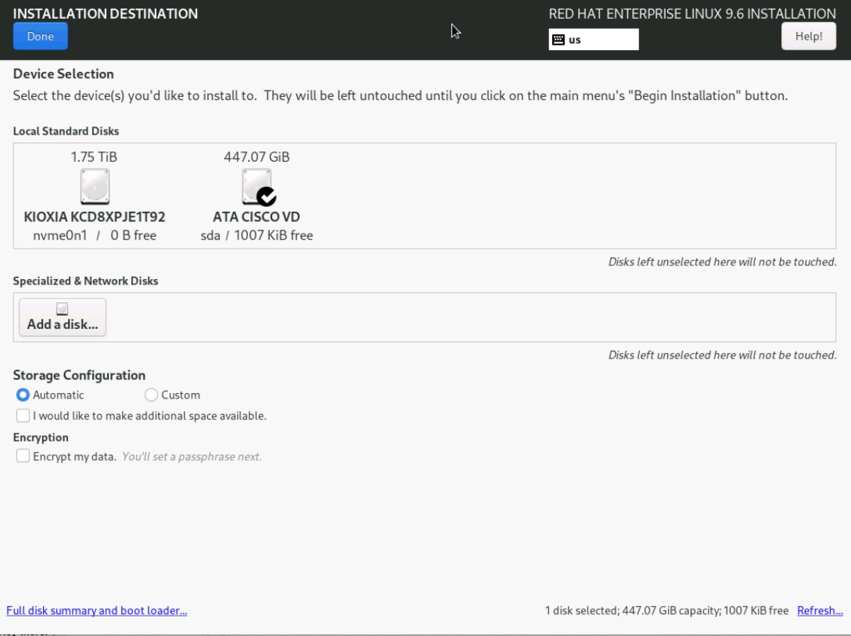
Task: Click the sda / 1007 KiB free text
Action: [x=257, y=235]
